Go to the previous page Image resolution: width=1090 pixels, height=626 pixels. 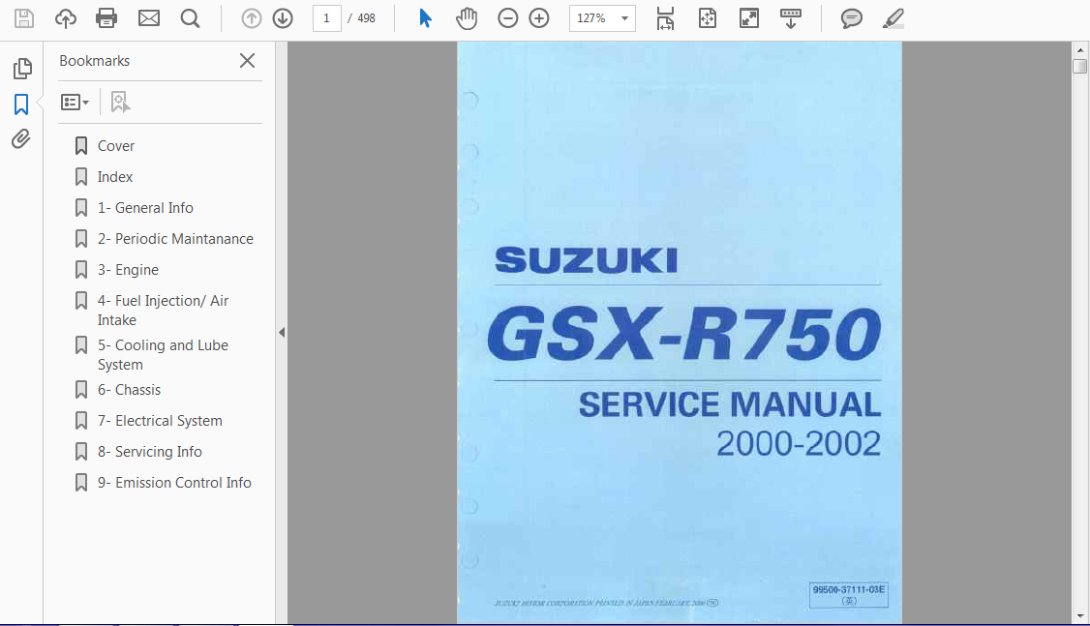[x=251, y=18]
